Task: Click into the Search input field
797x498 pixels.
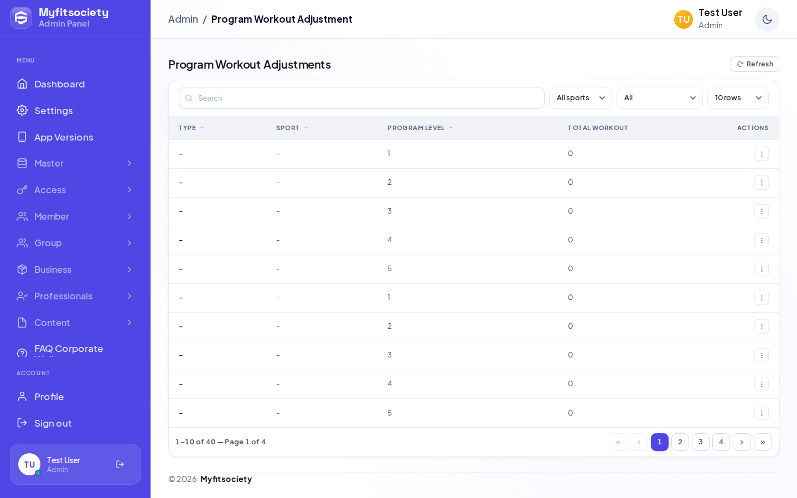Action: (361, 98)
